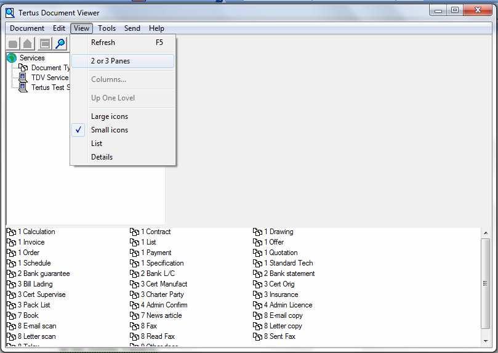The height and width of the screenshot is (353, 498).
Task: Click icon beside 1 Calculation
Action: tap(11, 232)
